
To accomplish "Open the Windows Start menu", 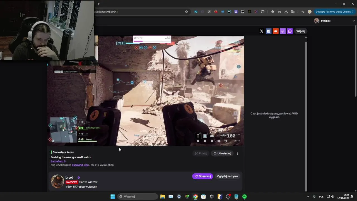I will pos(113,197).
